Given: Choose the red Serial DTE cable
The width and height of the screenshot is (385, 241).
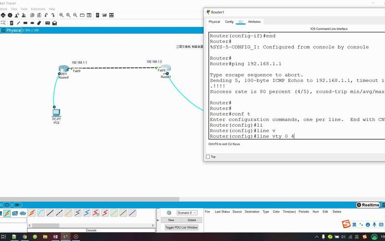Looking at the screenshot, I should [105, 213].
